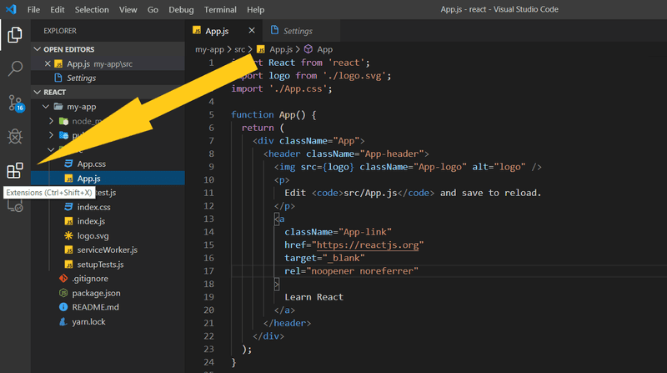Switch to the Settings tab

[297, 31]
